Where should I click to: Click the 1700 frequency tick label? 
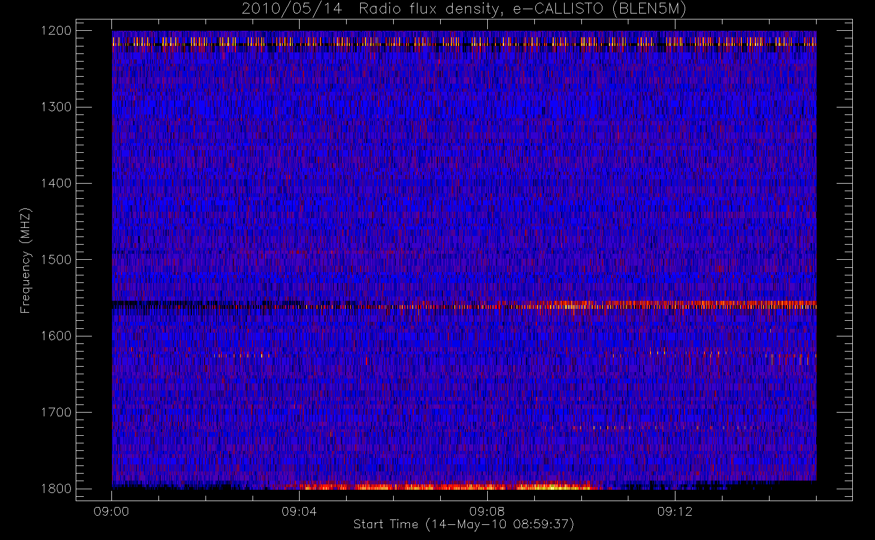(x=56, y=413)
